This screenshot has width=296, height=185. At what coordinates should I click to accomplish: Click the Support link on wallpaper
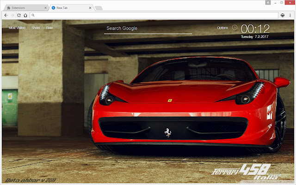click(x=276, y=175)
